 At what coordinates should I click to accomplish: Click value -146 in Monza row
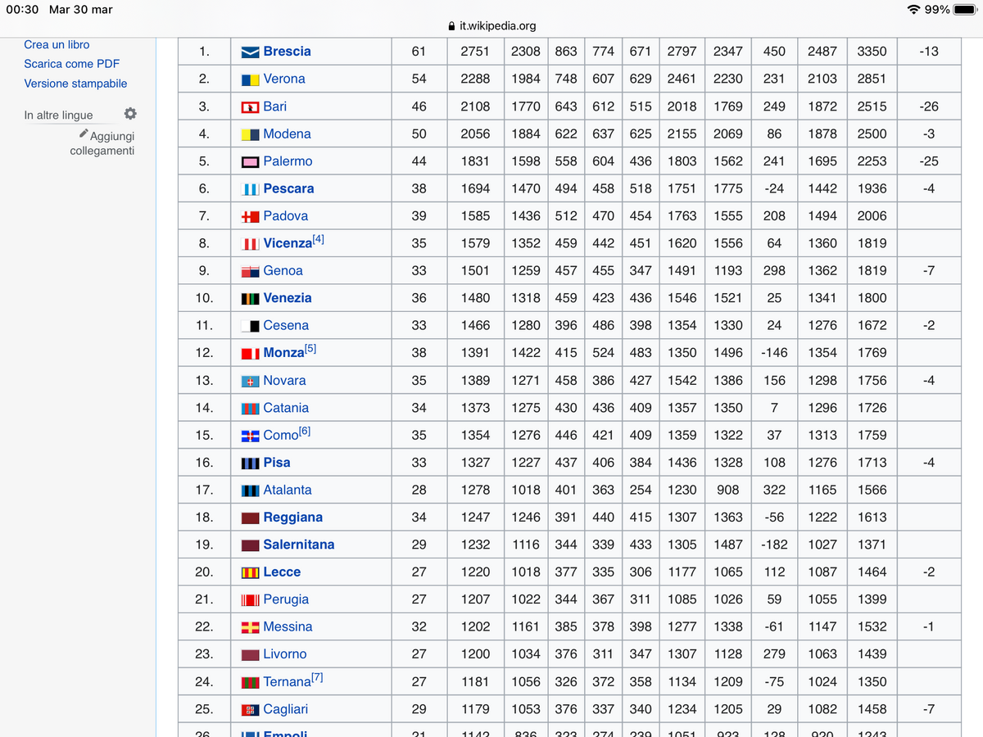[x=774, y=354]
